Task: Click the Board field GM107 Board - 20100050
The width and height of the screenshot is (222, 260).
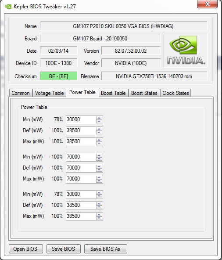Action: coord(100,39)
